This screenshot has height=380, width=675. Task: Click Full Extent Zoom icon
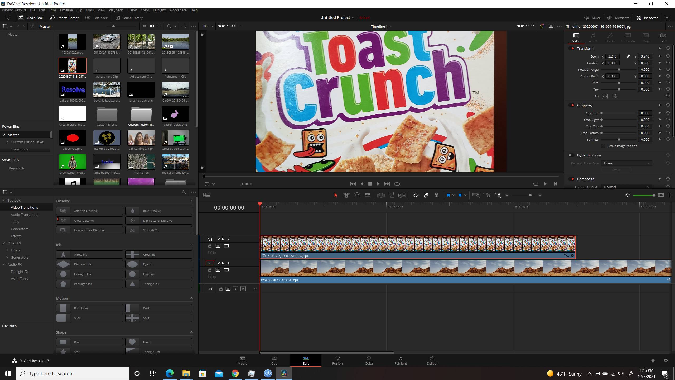[476, 195]
